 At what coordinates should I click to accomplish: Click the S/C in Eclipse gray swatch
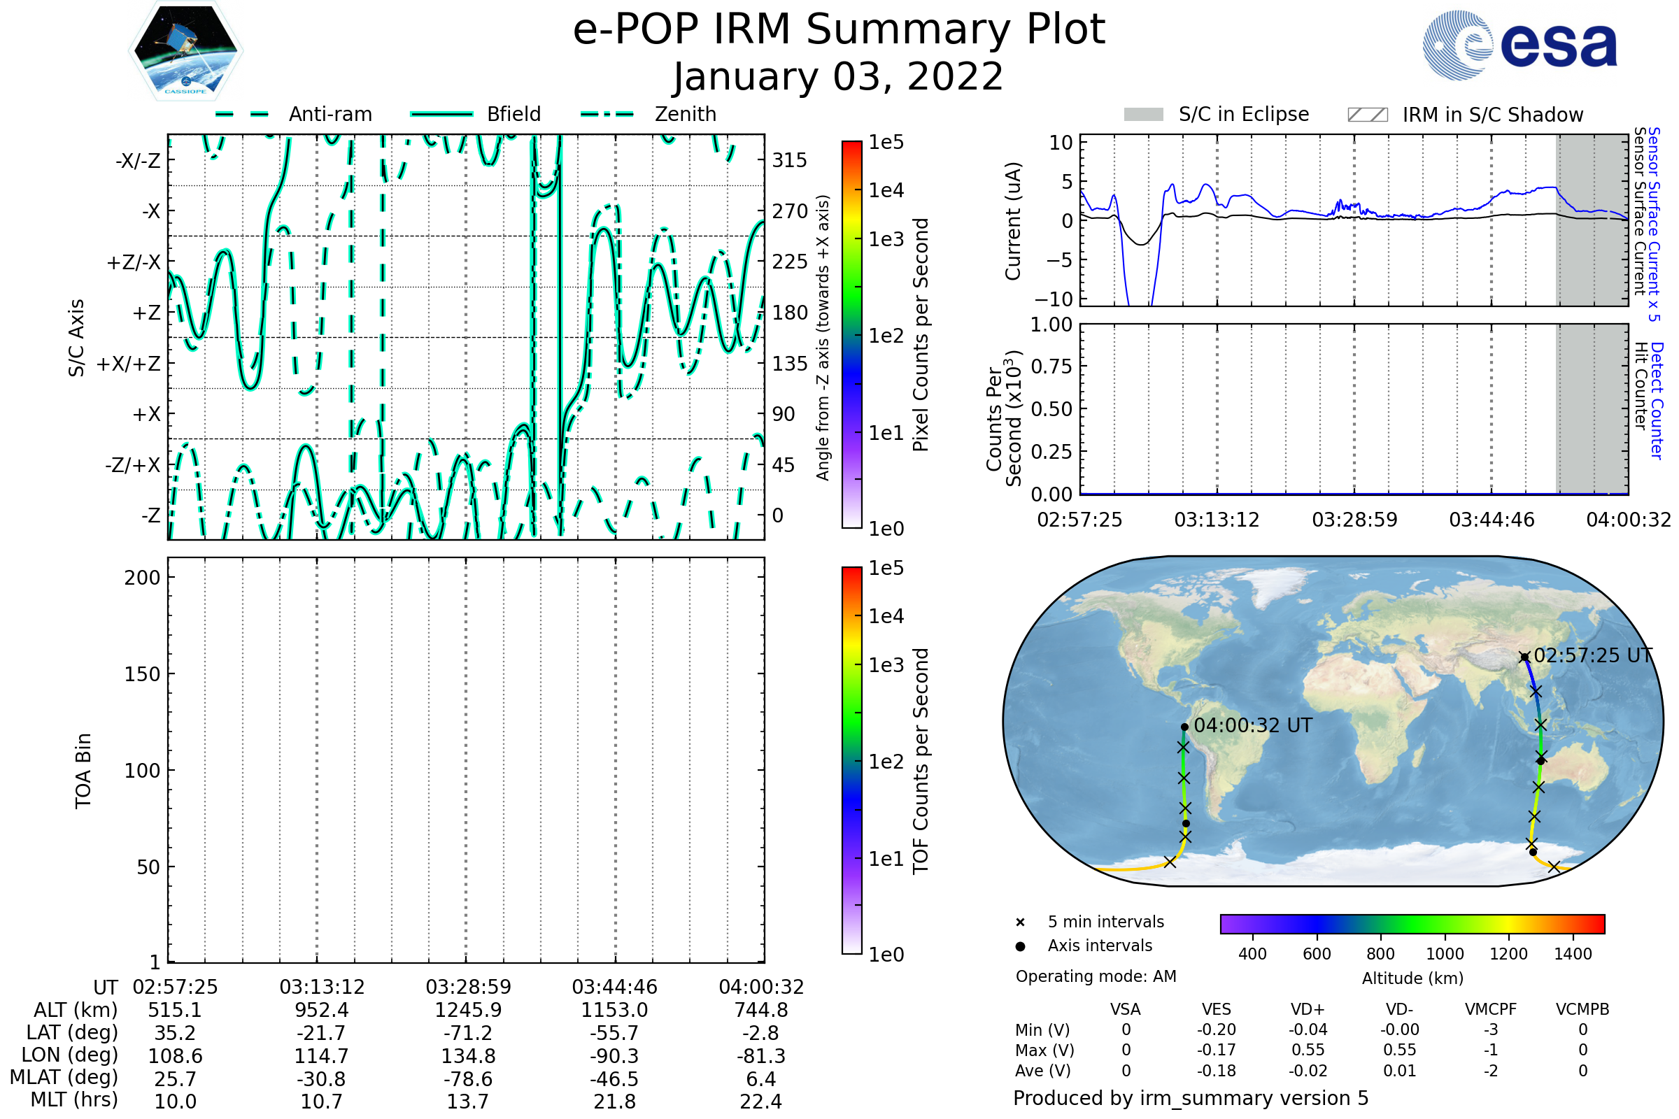click(x=1143, y=115)
